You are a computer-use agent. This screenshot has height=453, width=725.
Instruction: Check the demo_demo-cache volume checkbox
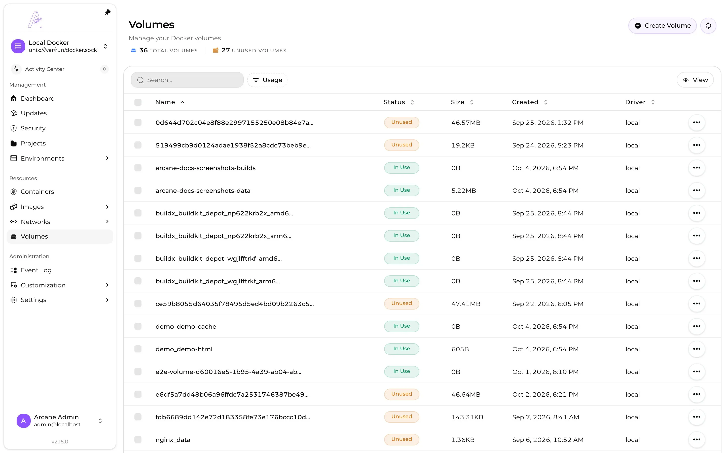(x=138, y=326)
